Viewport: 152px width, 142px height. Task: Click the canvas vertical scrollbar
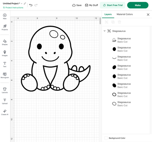click(x=100, y=21)
